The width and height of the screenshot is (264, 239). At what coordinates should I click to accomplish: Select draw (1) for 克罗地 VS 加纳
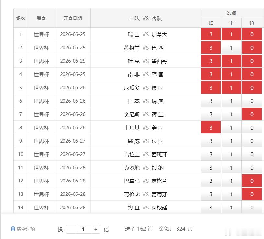pos(231,168)
